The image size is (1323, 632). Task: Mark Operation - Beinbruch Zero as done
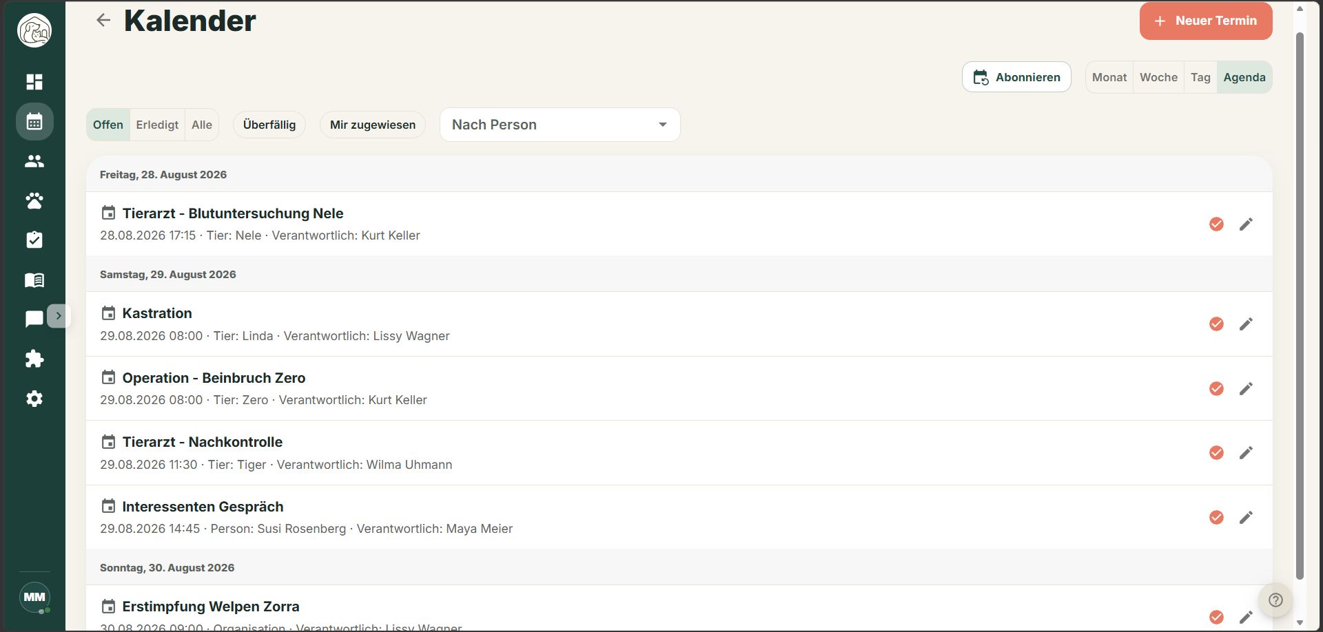(x=1216, y=388)
